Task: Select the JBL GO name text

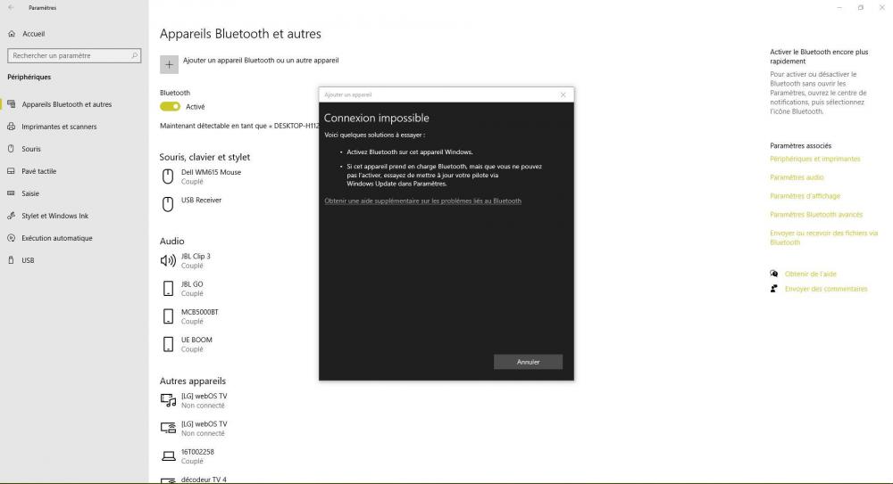Action: [x=192, y=284]
